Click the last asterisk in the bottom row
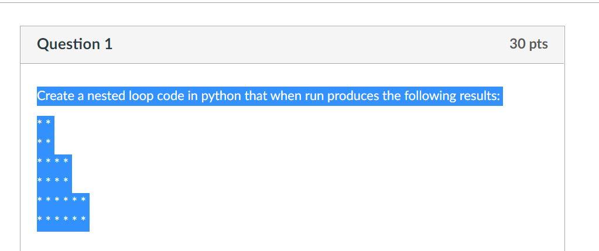599x251 pixels. (x=83, y=219)
